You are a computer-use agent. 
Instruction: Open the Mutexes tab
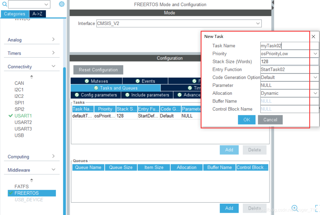tap(96, 81)
